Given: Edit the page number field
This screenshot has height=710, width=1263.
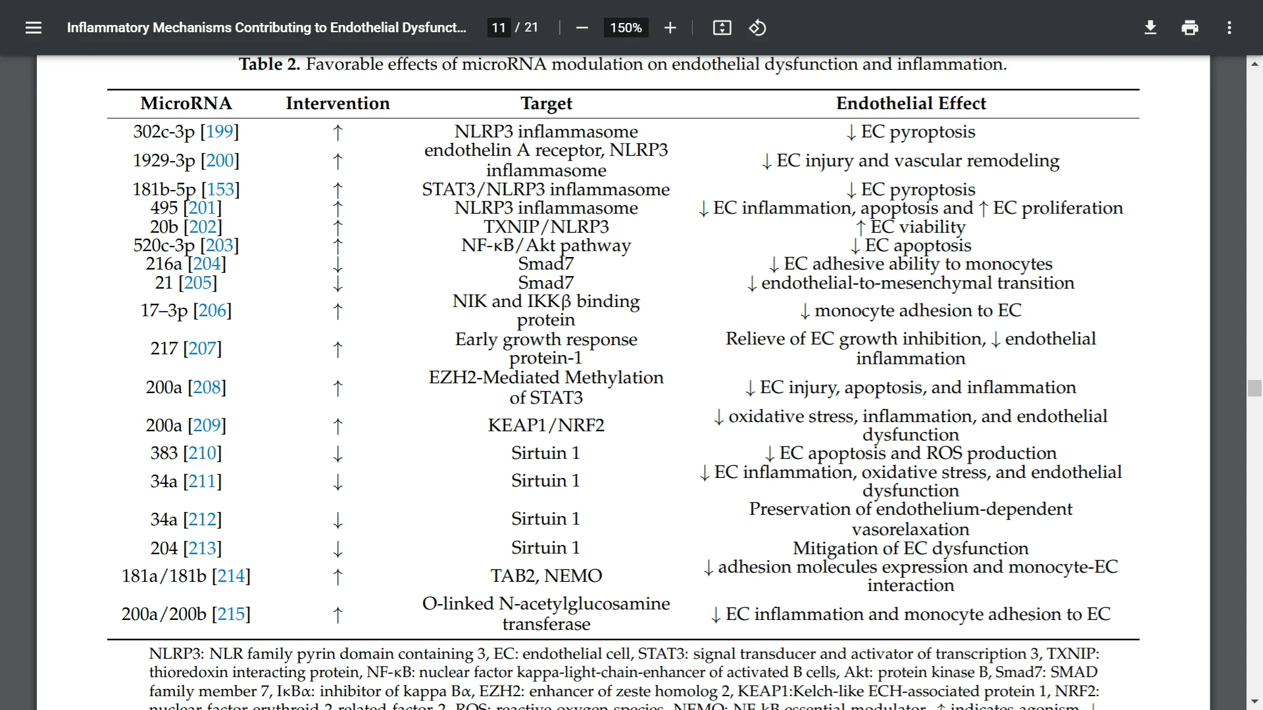Looking at the screenshot, I should pyautogui.click(x=499, y=28).
